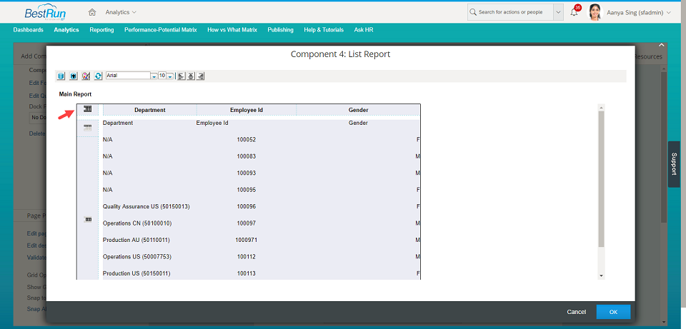The height and width of the screenshot is (329, 686).
Task: Click the font size field showing 10
Action: click(162, 76)
